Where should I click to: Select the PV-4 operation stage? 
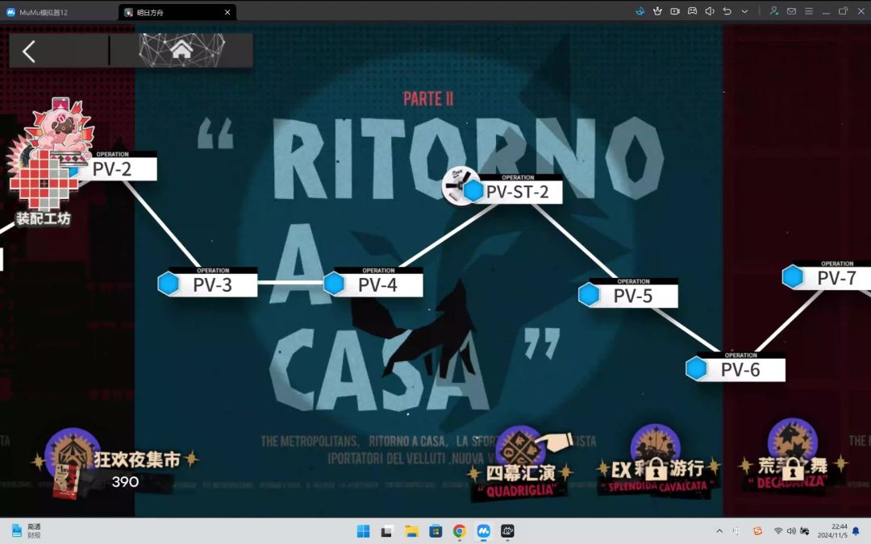point(373,282)
